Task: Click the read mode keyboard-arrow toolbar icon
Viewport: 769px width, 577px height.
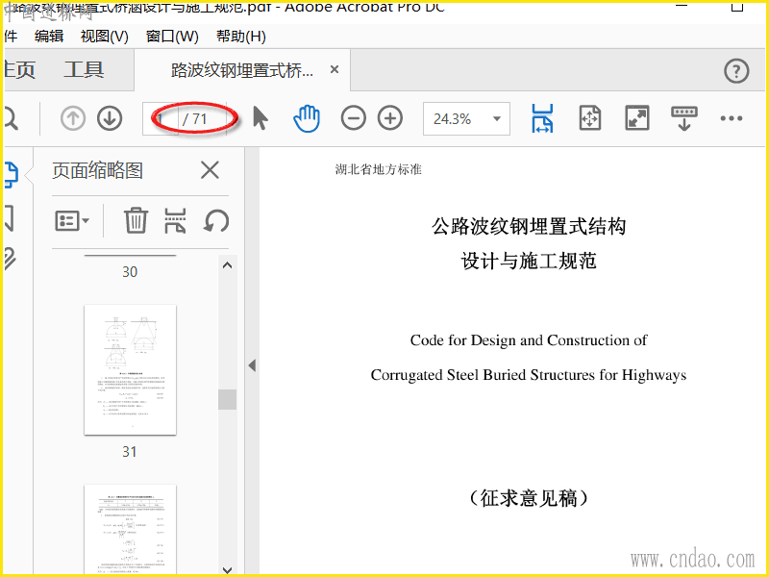Action: (x=683, y=118)
